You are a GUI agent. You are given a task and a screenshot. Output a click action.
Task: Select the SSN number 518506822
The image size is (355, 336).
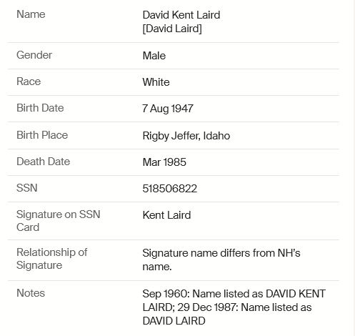click(170, 189)
